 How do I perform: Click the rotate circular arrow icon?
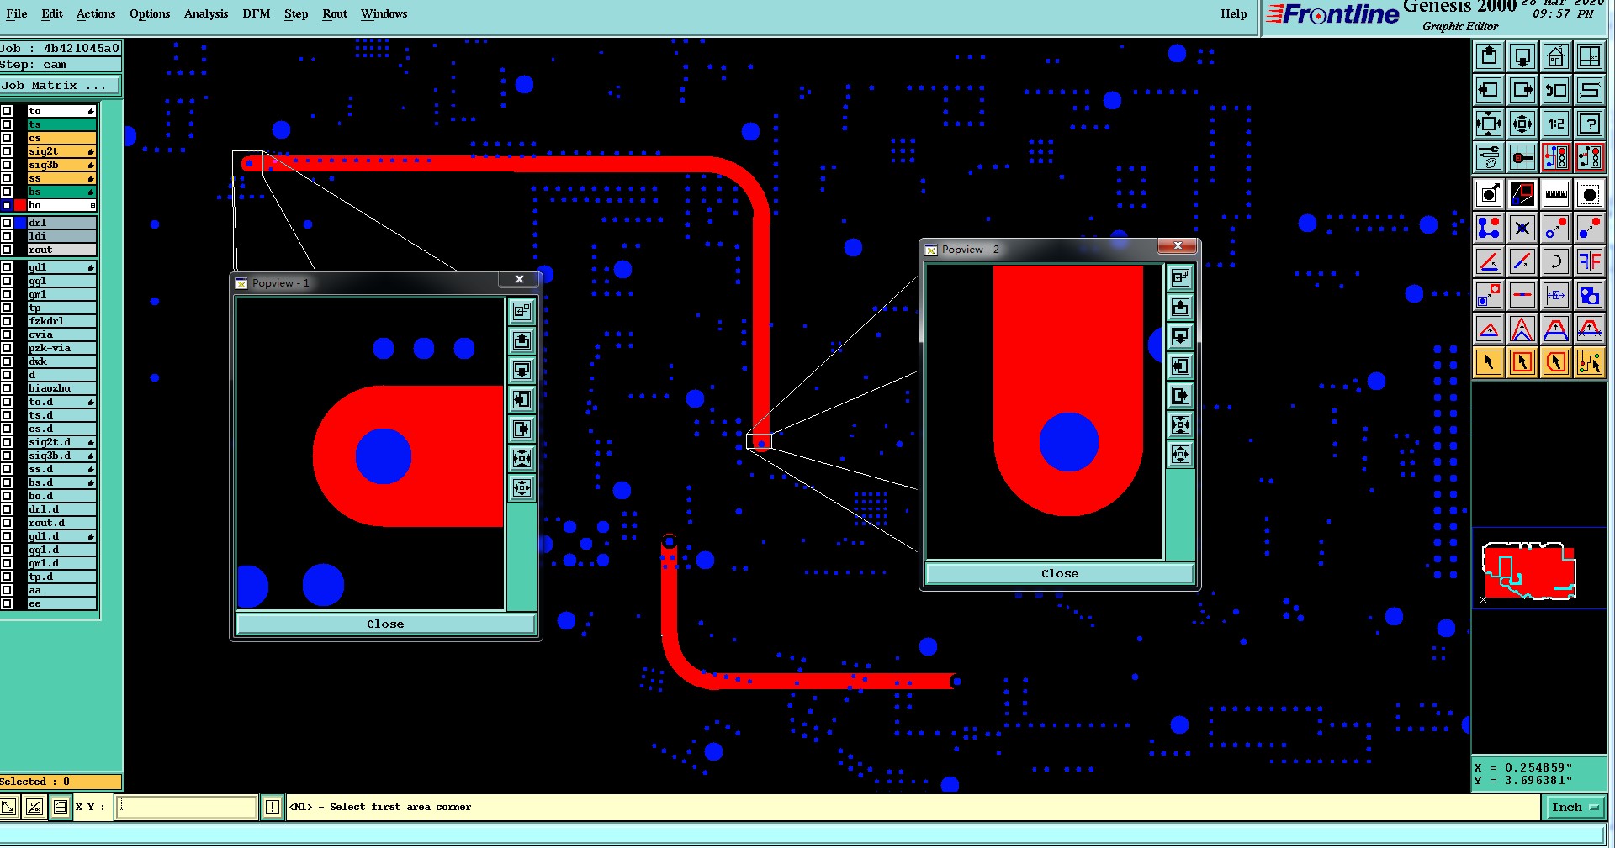click(x=1556, y=261)
